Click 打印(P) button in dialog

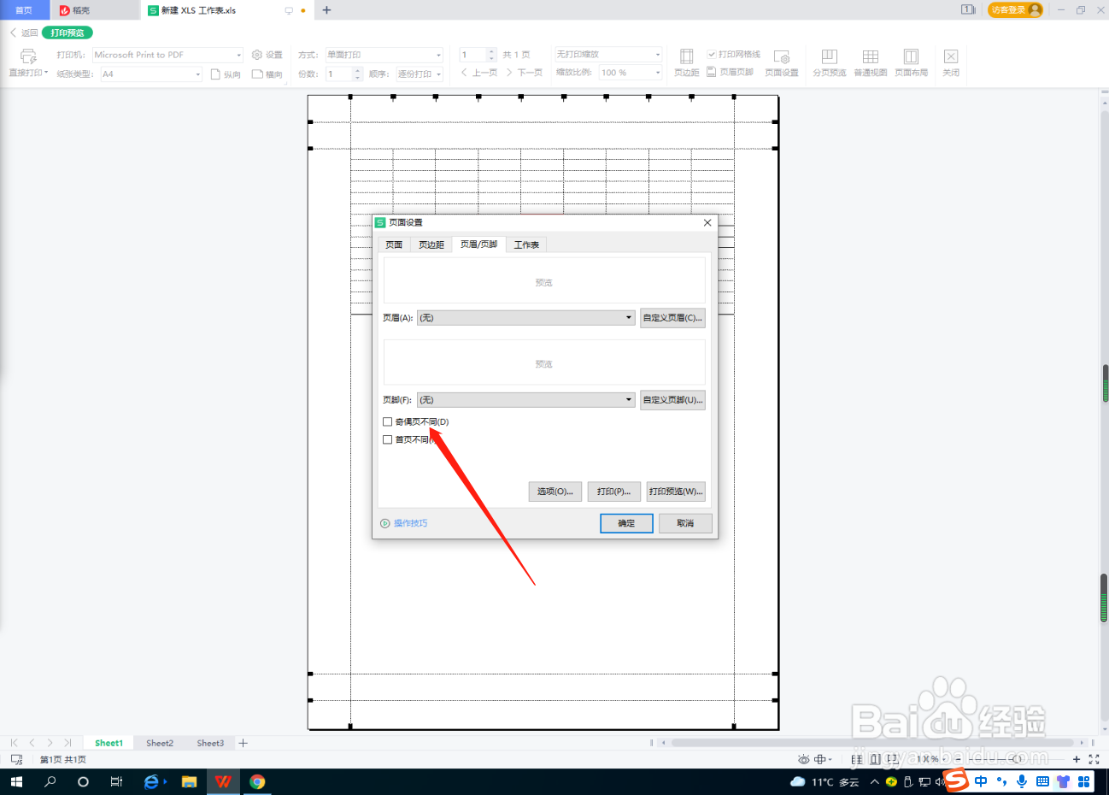pos(613,492)
